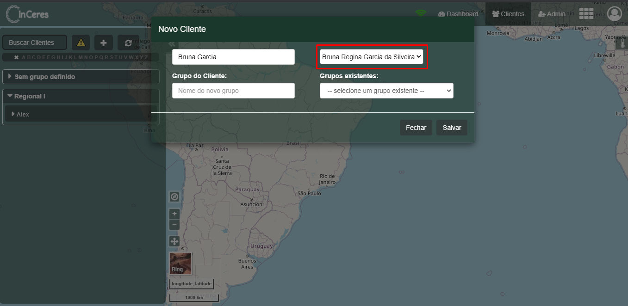The height and width of the screenshot is (306, 628).
Task: Click the Salvar button
Action: point(452,128)
